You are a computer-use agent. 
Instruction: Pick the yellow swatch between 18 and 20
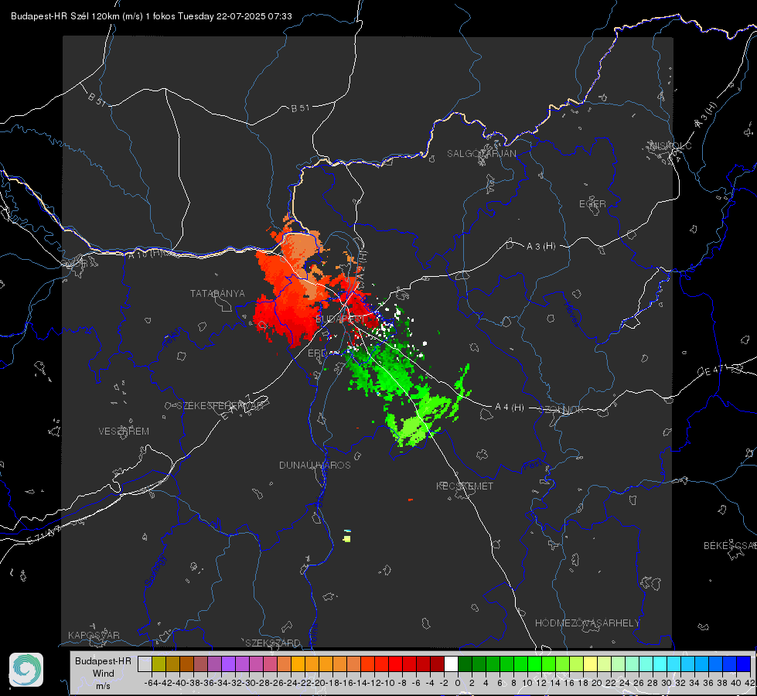(590, 664)
